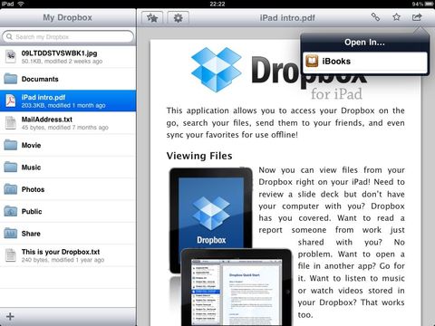Screen dimensions: 435x326
Task: Click the search magnifier icon
Action: [10, 37]
